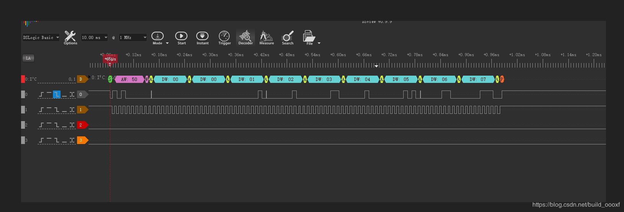Click the 0:I²C decoder name label
This screenshot has height=212, width=624.
click(31, 79)
